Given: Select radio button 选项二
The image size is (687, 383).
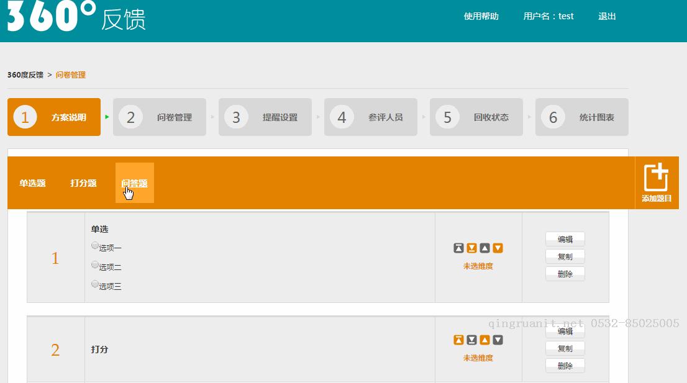Looking at the screenshot, I should (95, 265).
